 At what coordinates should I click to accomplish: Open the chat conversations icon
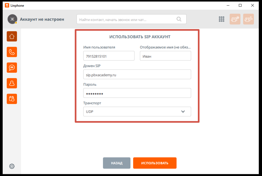click(x=12, y=68)
